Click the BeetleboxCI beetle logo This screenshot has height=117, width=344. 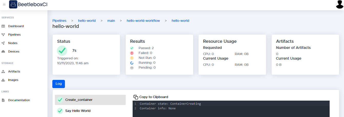tap(13, 4)
